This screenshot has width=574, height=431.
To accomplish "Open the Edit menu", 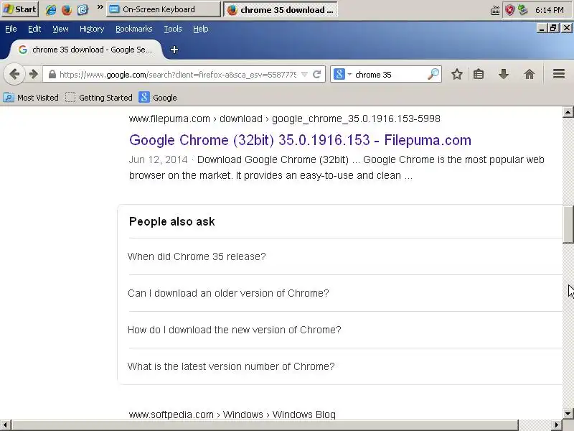I will point(34,29).
